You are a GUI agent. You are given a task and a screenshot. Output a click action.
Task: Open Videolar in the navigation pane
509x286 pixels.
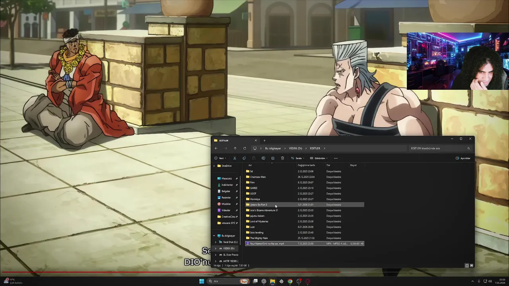(225, 210)
